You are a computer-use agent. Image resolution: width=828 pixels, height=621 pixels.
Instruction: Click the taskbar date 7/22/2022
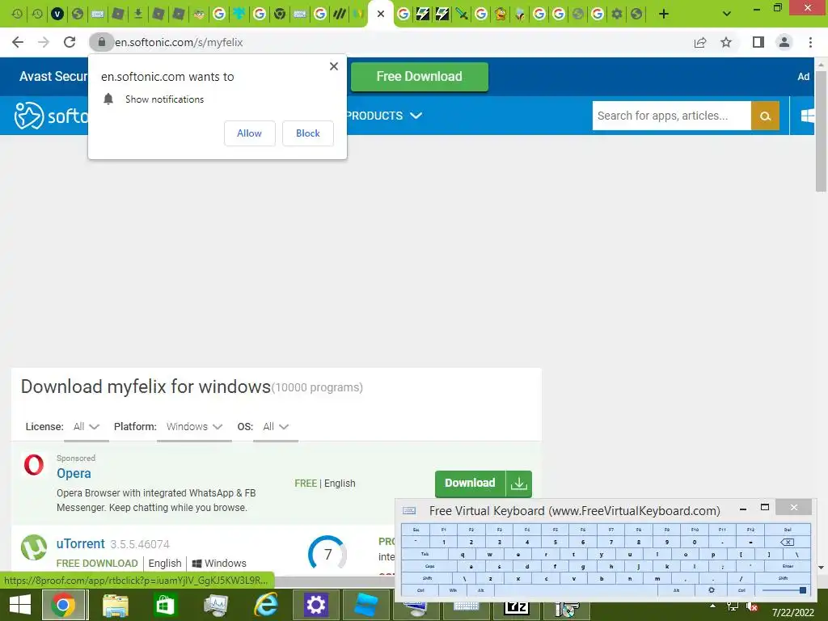click(792, 613)
